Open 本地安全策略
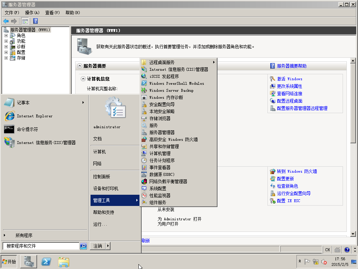The height and width of the screenshot is (269, 358). pyautogui.click(x=178, y=111)
